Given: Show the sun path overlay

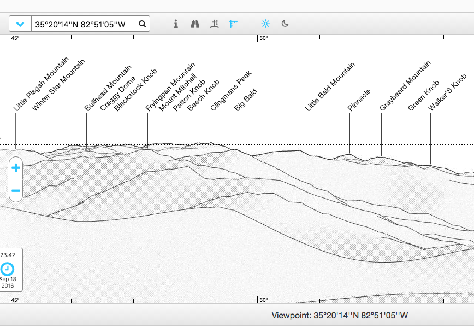Looking at the screenshot, I should [x=265, y=24].
